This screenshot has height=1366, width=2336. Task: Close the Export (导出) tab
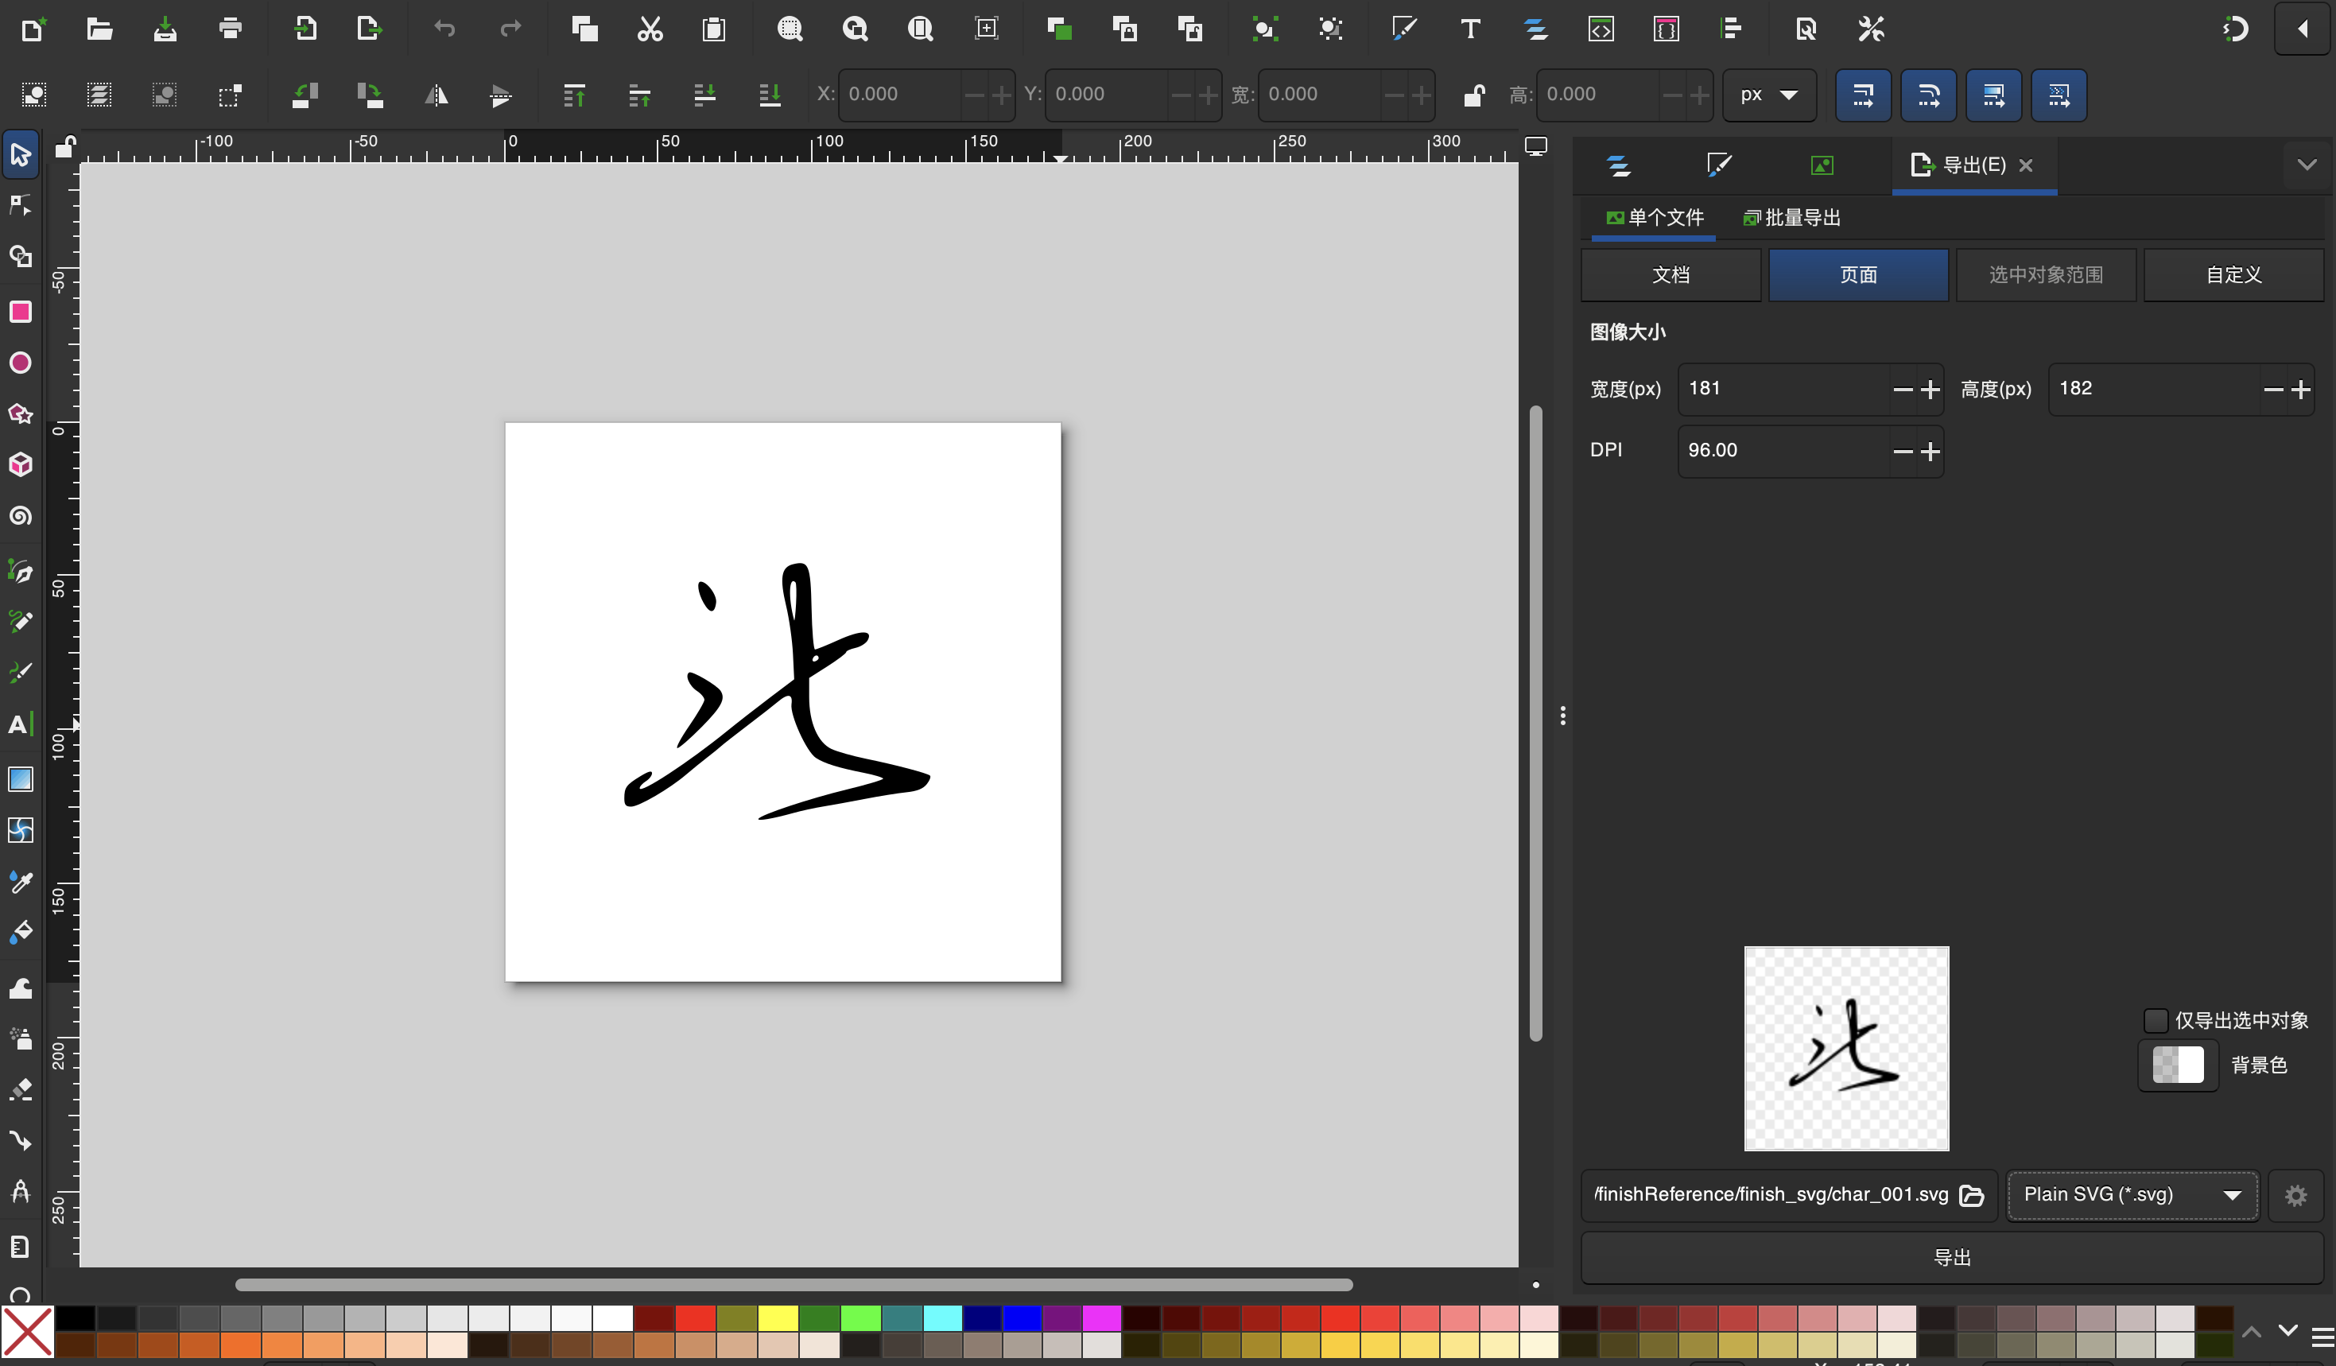pyautogui.click(x=2027, y=165)
